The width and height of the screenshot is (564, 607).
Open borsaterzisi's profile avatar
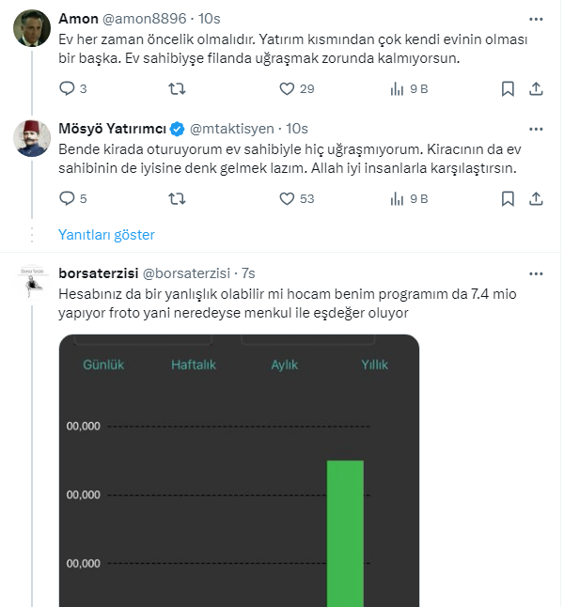click(31, 283)
